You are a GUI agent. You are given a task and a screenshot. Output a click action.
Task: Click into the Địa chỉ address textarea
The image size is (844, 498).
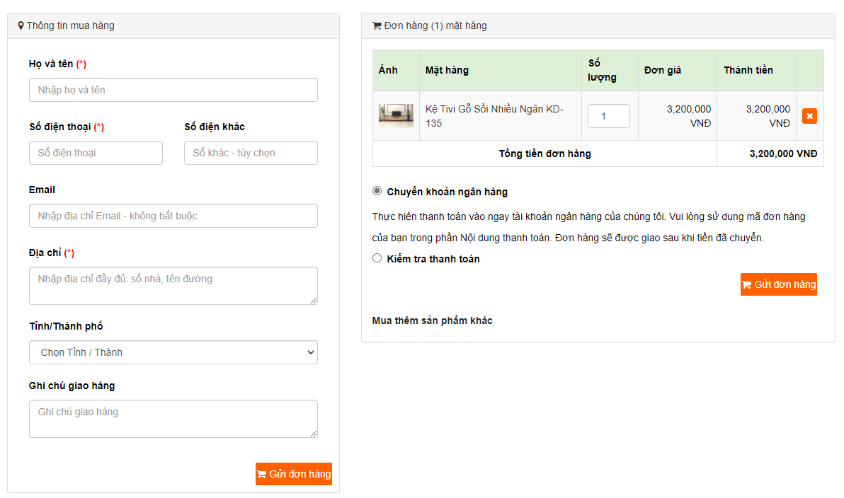click(173, 286)
